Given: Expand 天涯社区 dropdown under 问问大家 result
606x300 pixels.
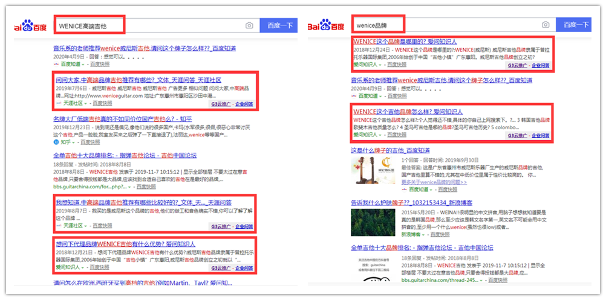Looking at the screenshot, I should (x=86, y=103).
